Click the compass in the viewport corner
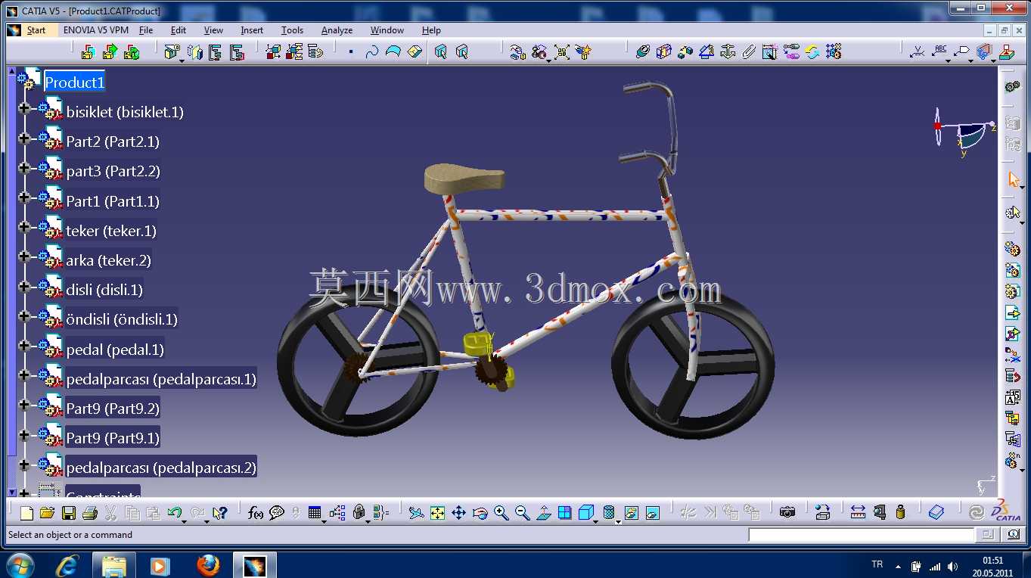The height and width of the screenshot is (578, 1031). tap(964, 132)
